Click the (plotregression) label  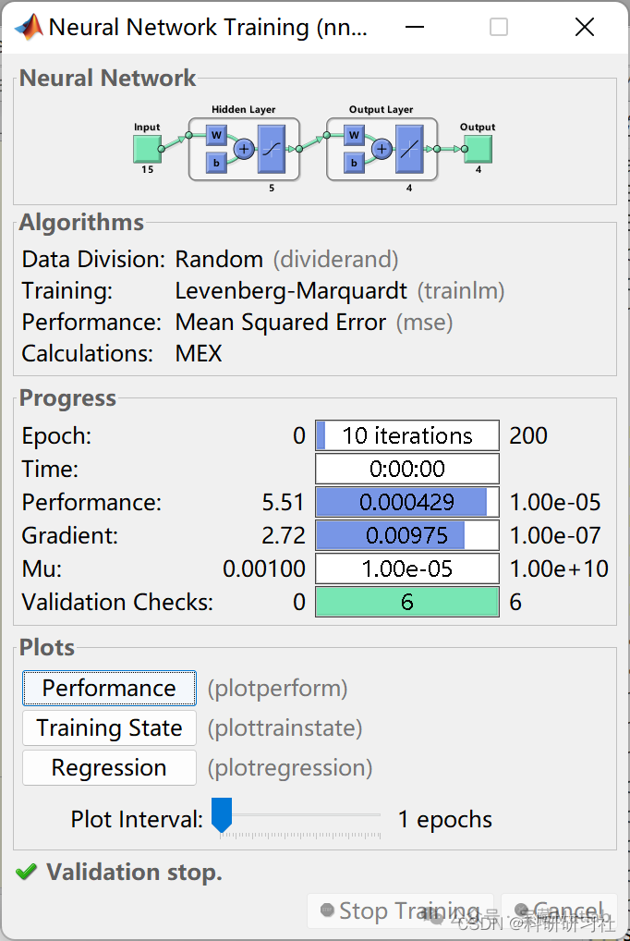coord(290,767)
